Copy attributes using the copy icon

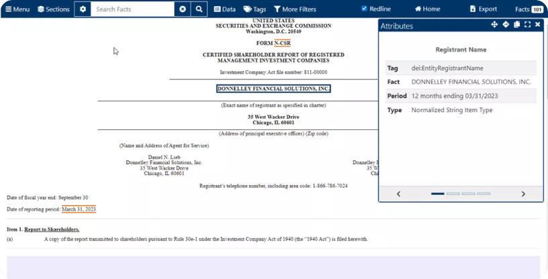[x=517, y=24]
